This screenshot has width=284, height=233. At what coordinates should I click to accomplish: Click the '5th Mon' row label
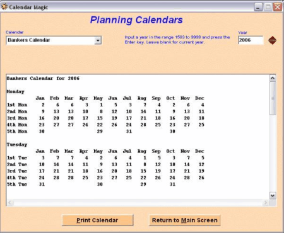click(17, 131)
